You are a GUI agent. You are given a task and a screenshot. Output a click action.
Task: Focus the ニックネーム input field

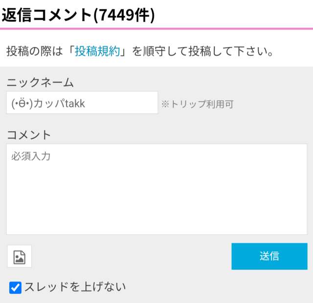point(82,103)
